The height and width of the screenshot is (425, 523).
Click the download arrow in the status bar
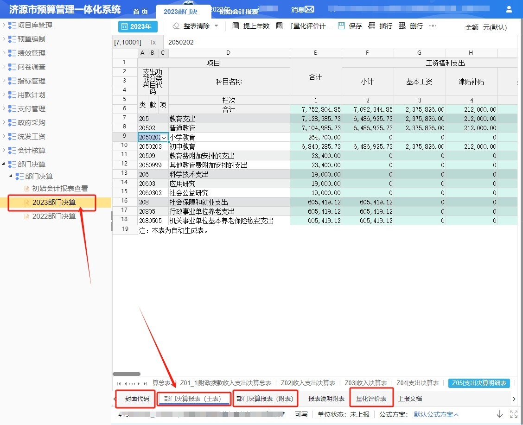[500, 414]
